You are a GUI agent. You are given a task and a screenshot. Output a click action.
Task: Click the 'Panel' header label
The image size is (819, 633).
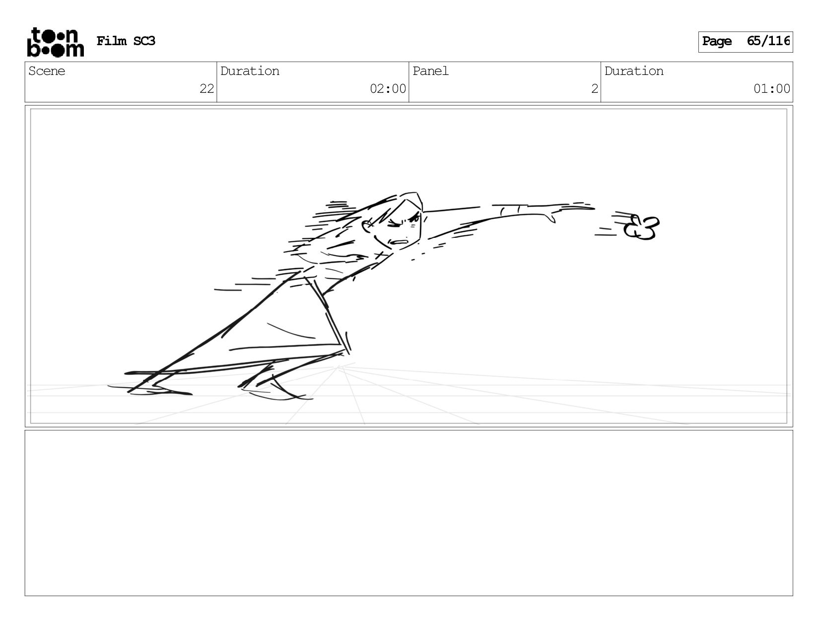click(x=430, y=71)
